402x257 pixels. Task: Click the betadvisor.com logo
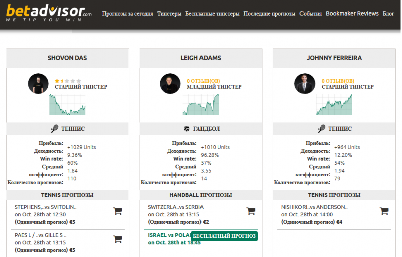tap(49, 13)
